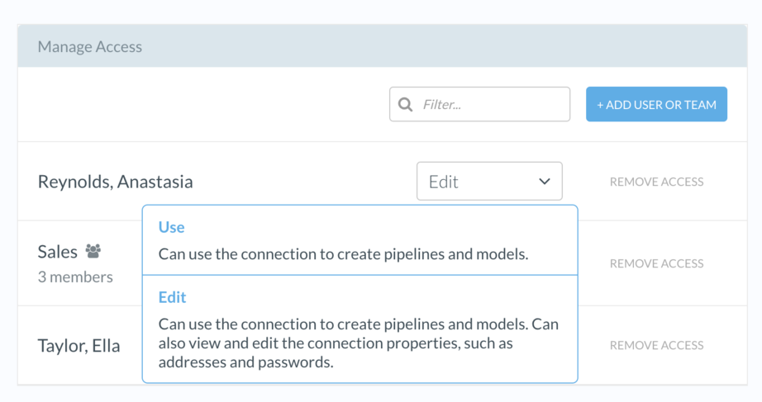Click the description under the Use option

click(343, 253)
